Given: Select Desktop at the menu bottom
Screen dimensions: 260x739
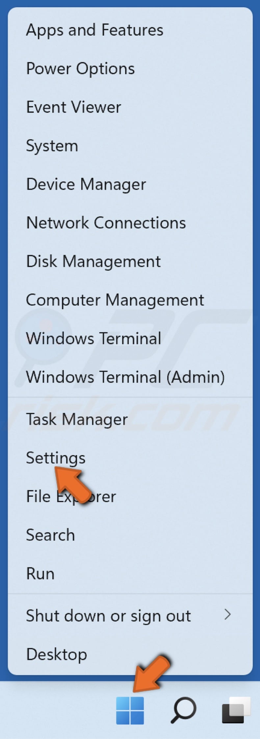Looking at the screenshot, I should (x=56, y=654).
